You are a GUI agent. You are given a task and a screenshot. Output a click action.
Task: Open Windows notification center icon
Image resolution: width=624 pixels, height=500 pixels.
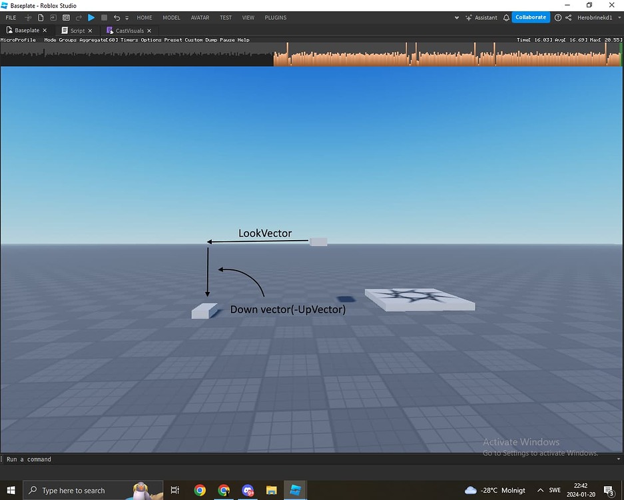point(609,491)
